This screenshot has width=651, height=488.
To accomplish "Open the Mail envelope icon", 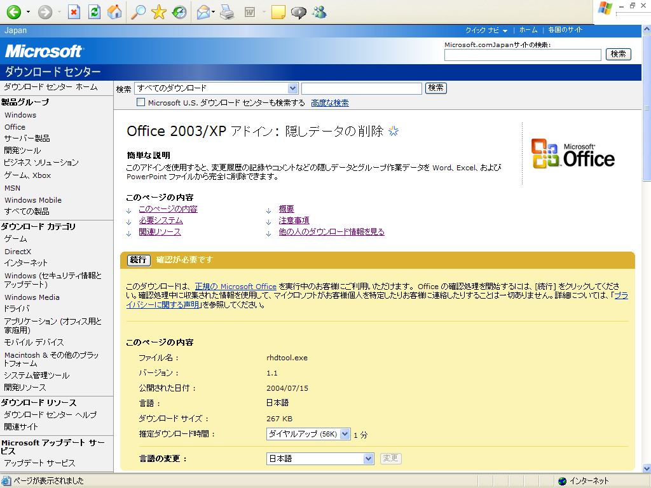I will click(x=203, y=12).
